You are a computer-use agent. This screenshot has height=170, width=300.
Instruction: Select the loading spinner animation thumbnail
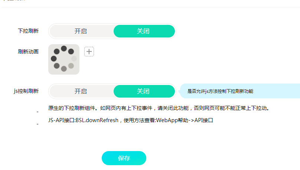click(x=64, y=59)
